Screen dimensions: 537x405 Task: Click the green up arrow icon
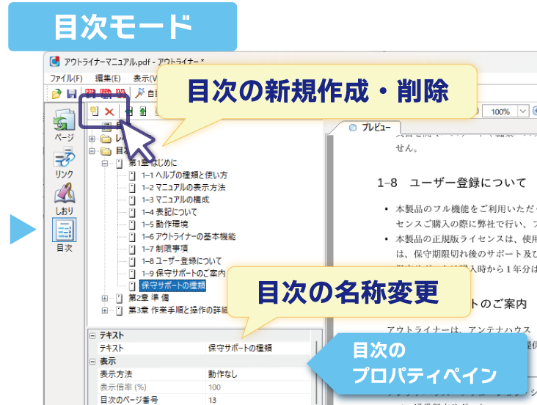click(143, 112)
